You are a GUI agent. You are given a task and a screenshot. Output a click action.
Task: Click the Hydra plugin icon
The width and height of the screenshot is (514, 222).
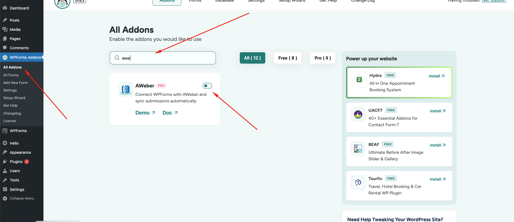(x=359, y=80)
